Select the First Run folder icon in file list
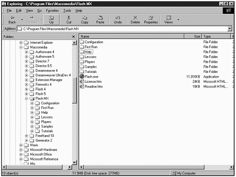This screenshot has height=177, width=236. (x=82, y=47)
